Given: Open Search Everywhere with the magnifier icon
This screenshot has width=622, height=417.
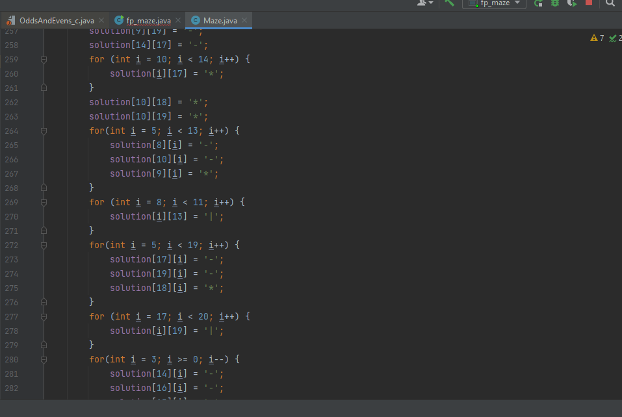Looking at the screenshot, I should (x=612, y=5).
